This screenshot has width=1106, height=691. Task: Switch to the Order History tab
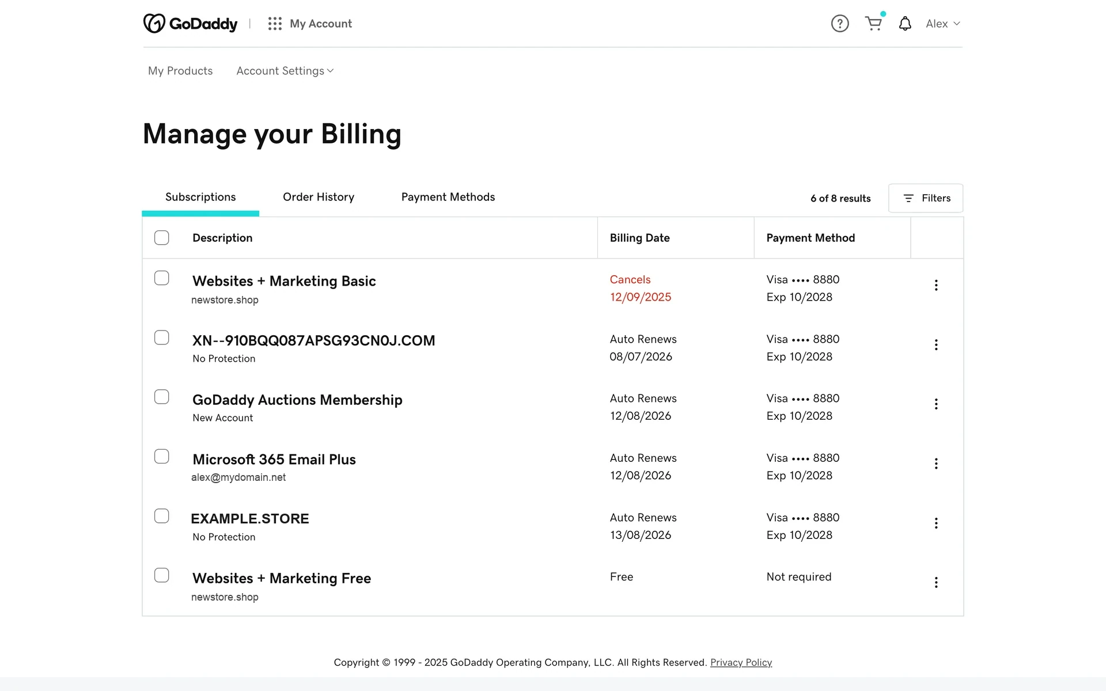(319, 197)
